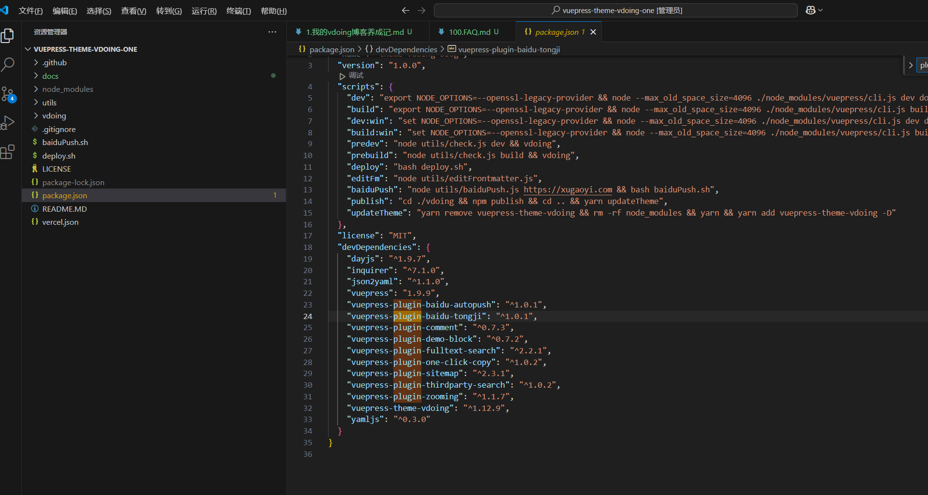Open https://xugaoyi.com link in editor
Viewport: 928px width, 495px height.
point(568,189)
